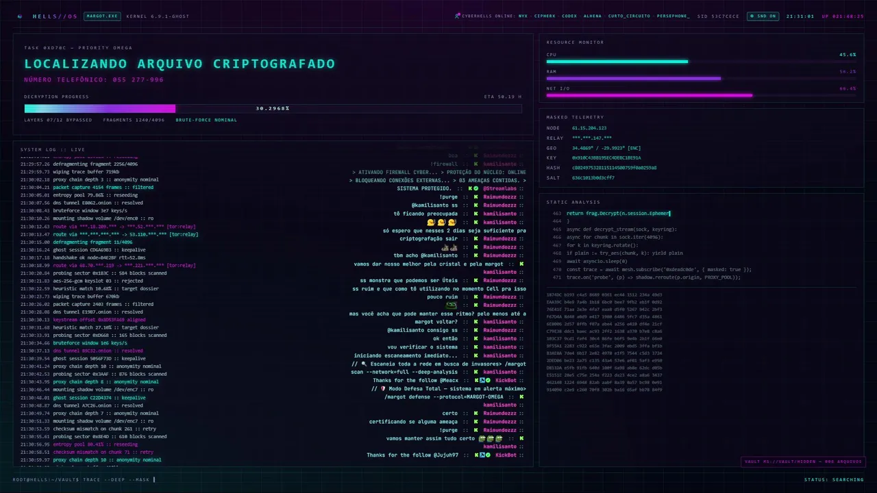Select 'dns tunnel E1987.onion :: resolved' log line
The image size is (877, 493).
[x=82, y=312]
